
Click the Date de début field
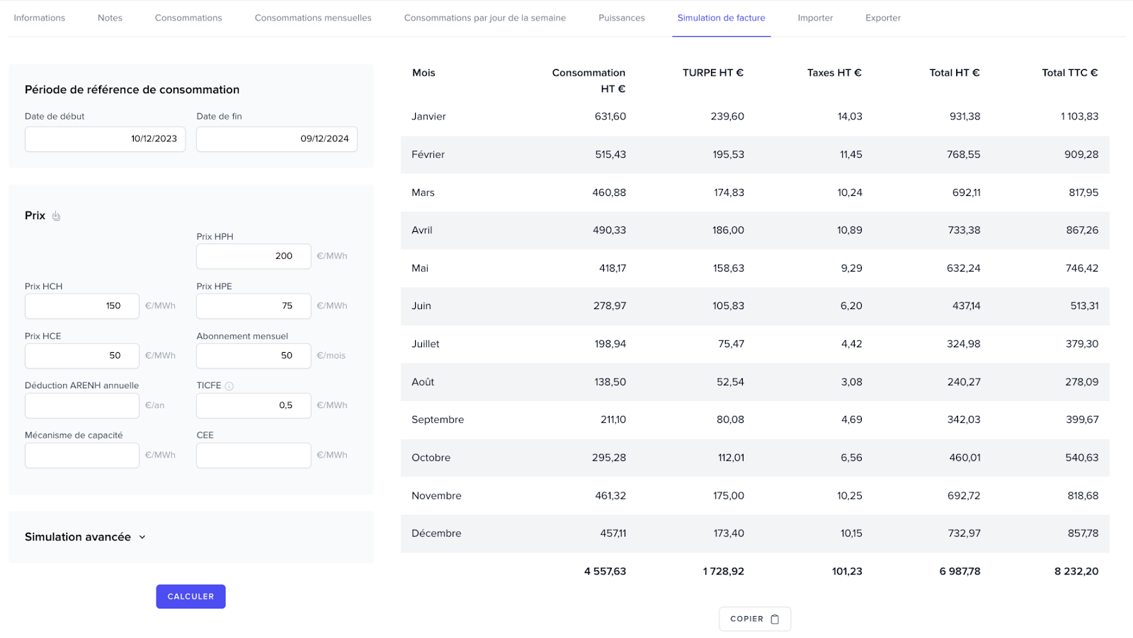106,139
